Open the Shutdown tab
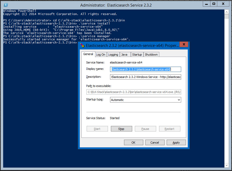Image resolution: width=232 pixels, height=171 pixels. [151, 55]
